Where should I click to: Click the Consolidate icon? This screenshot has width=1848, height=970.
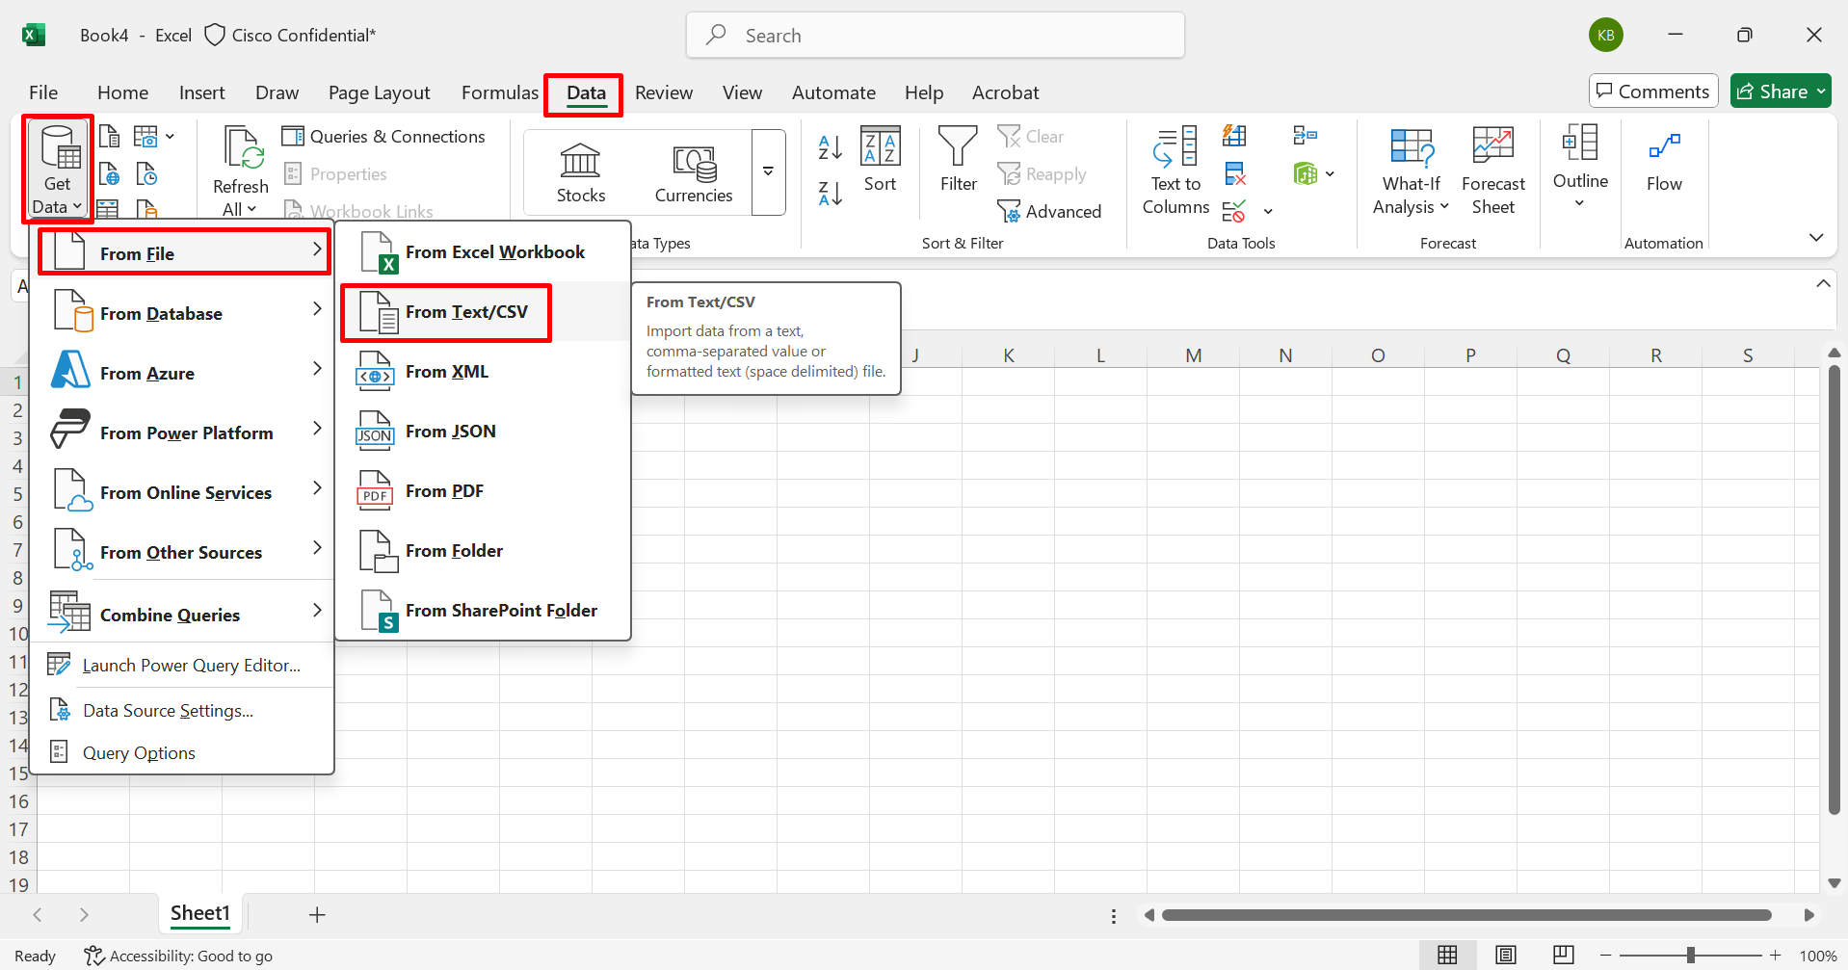(x=1306, y=136)
